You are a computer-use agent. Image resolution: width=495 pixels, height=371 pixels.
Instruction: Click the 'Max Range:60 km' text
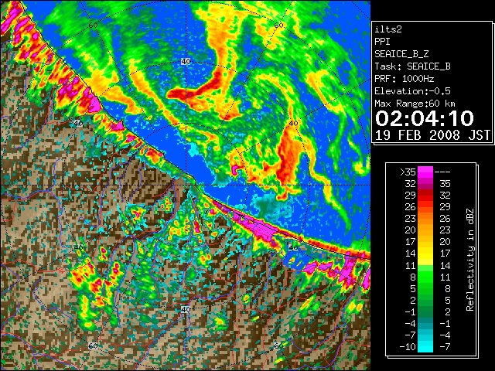[x=415, y=104]
